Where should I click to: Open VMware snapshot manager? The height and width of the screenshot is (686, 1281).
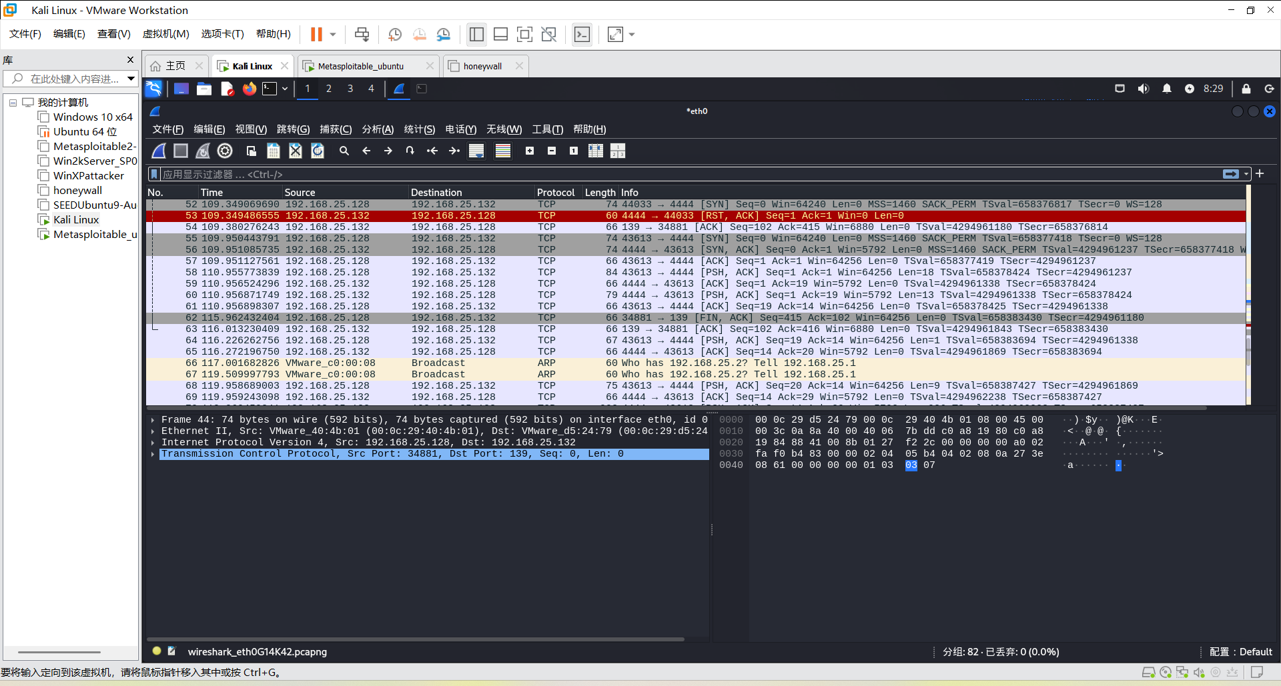point(444,34)
